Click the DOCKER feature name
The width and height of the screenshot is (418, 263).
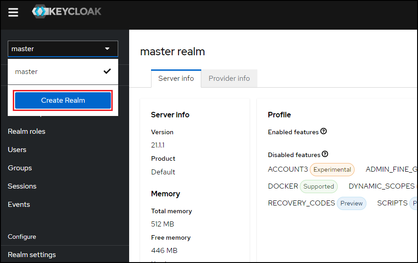(x=283, y=186)
